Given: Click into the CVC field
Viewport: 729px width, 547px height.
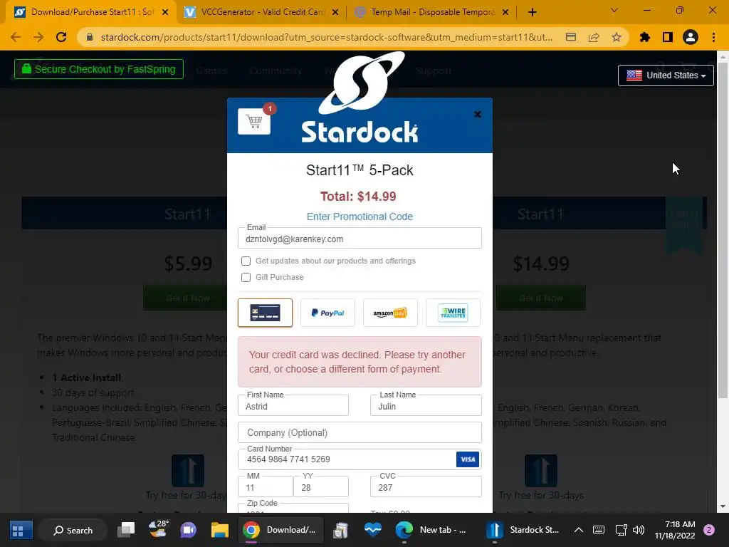Looking at the screenshot, I should coord(426,487).
